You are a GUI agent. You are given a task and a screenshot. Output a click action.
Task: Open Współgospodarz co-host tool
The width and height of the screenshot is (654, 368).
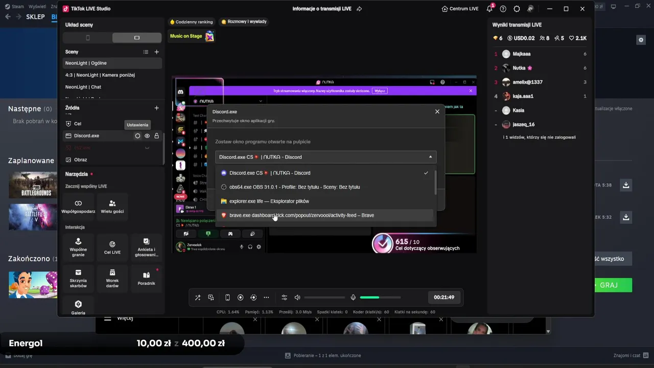point(78,206)
